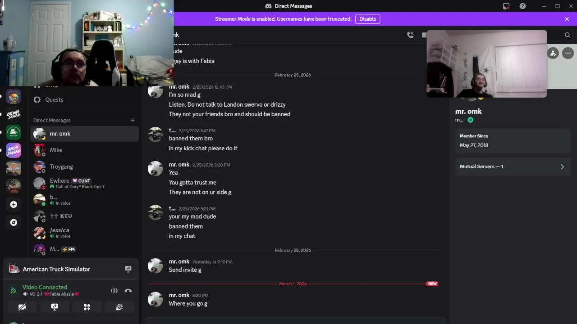Open the Troygang direct message
The height and width of the screenshot is (324, 577).
pos(85,166)
